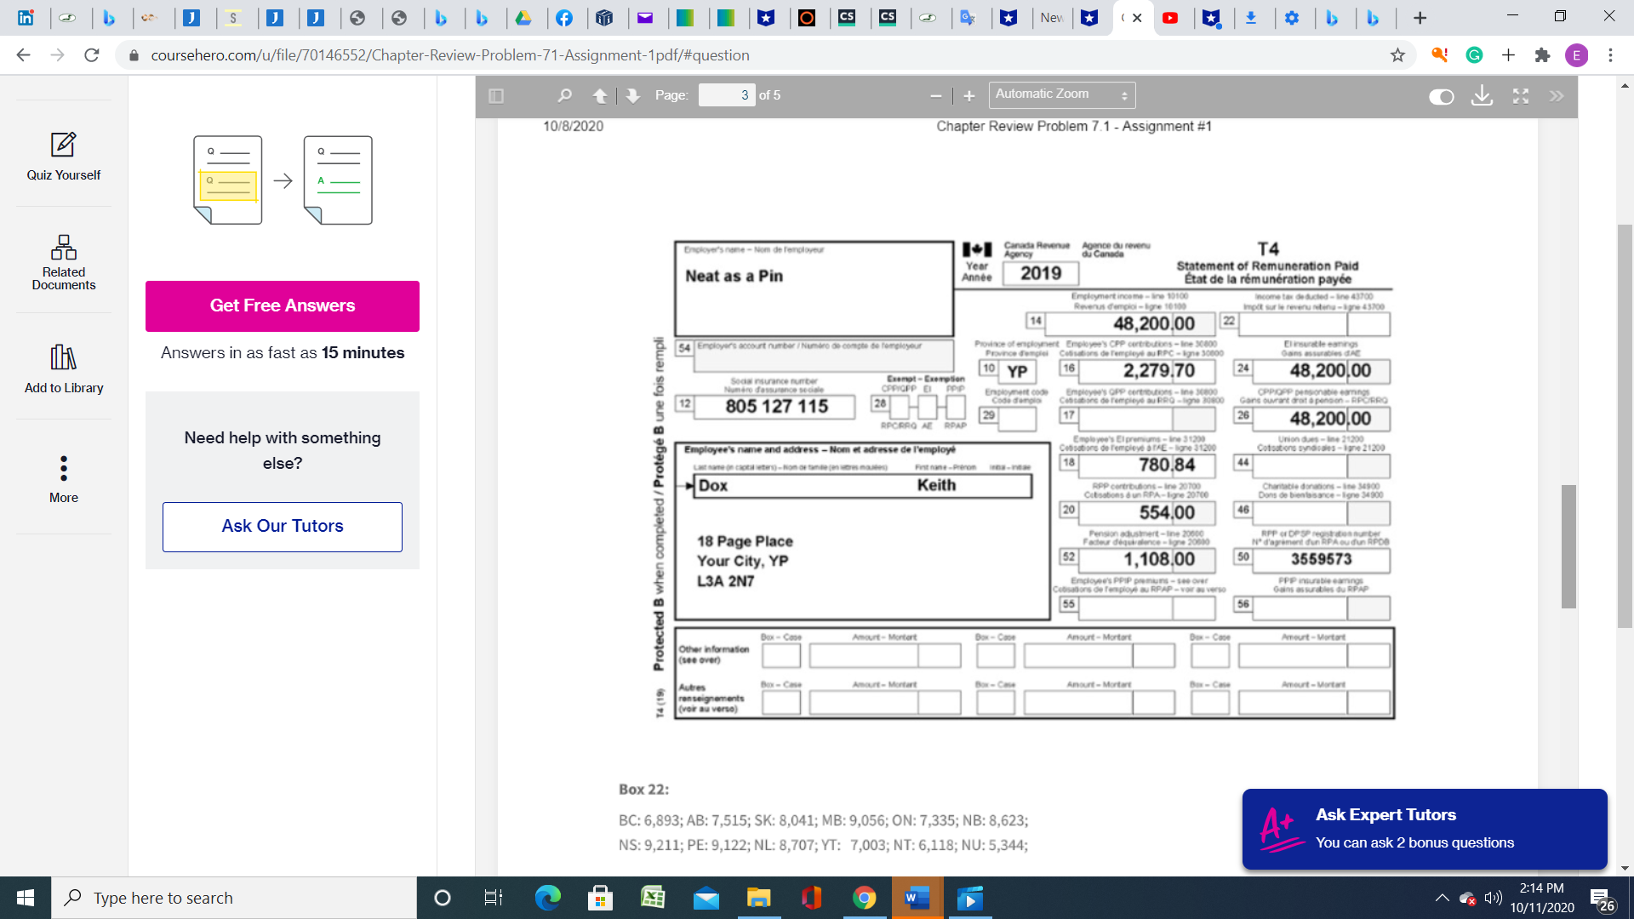Open Quiz Yourself in the sidebar
Image resolution: width=1634 pixels, height=919 pixels.
(x=64, y=158)
